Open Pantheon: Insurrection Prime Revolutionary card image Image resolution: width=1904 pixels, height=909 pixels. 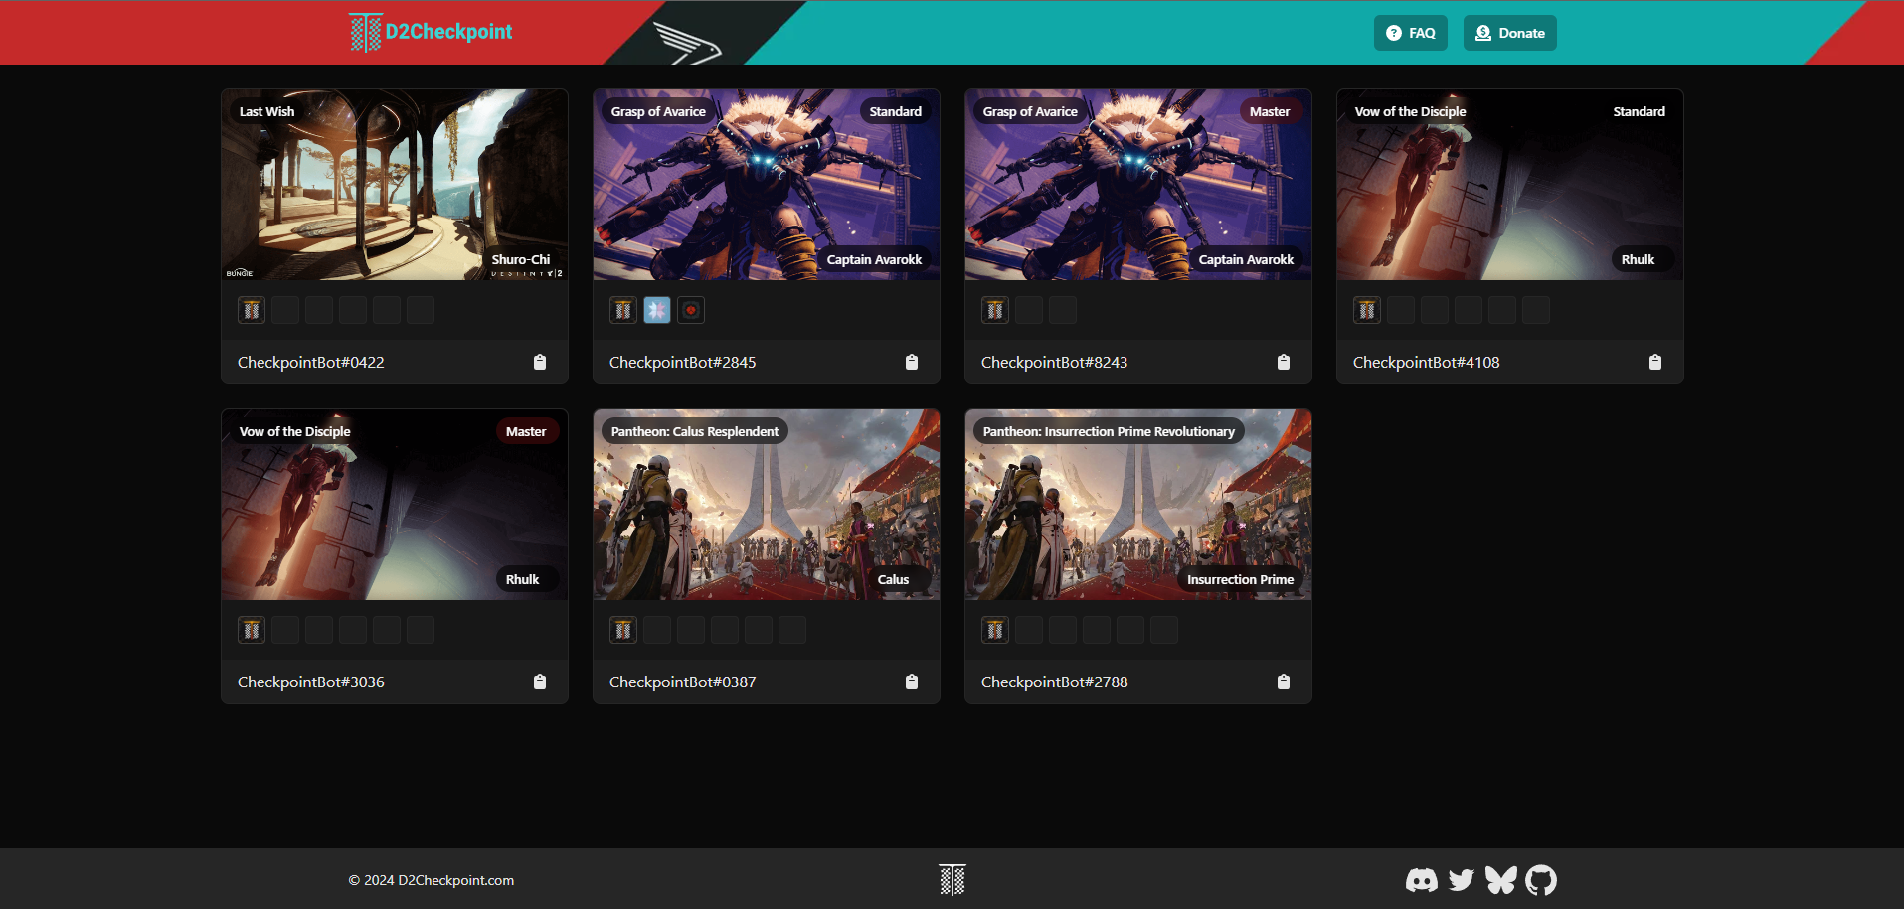tap(1138, 505)
